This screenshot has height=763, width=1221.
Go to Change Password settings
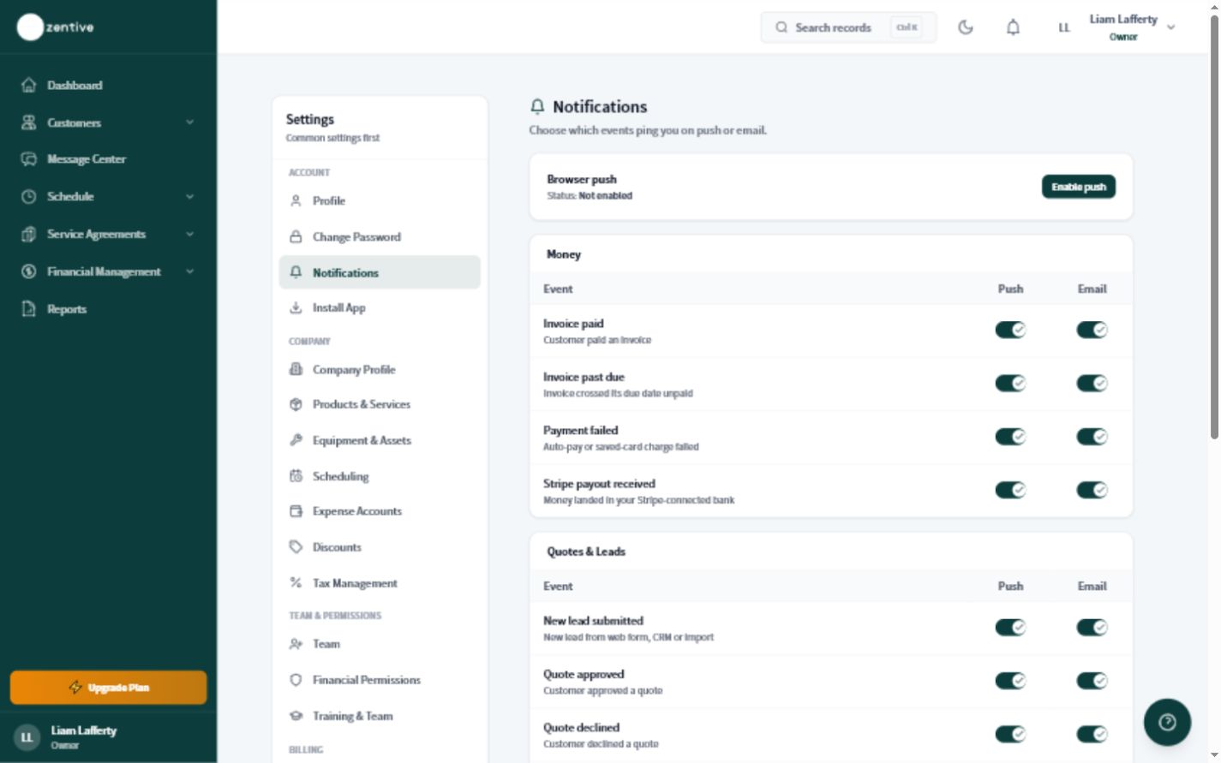tap(380, 236)
